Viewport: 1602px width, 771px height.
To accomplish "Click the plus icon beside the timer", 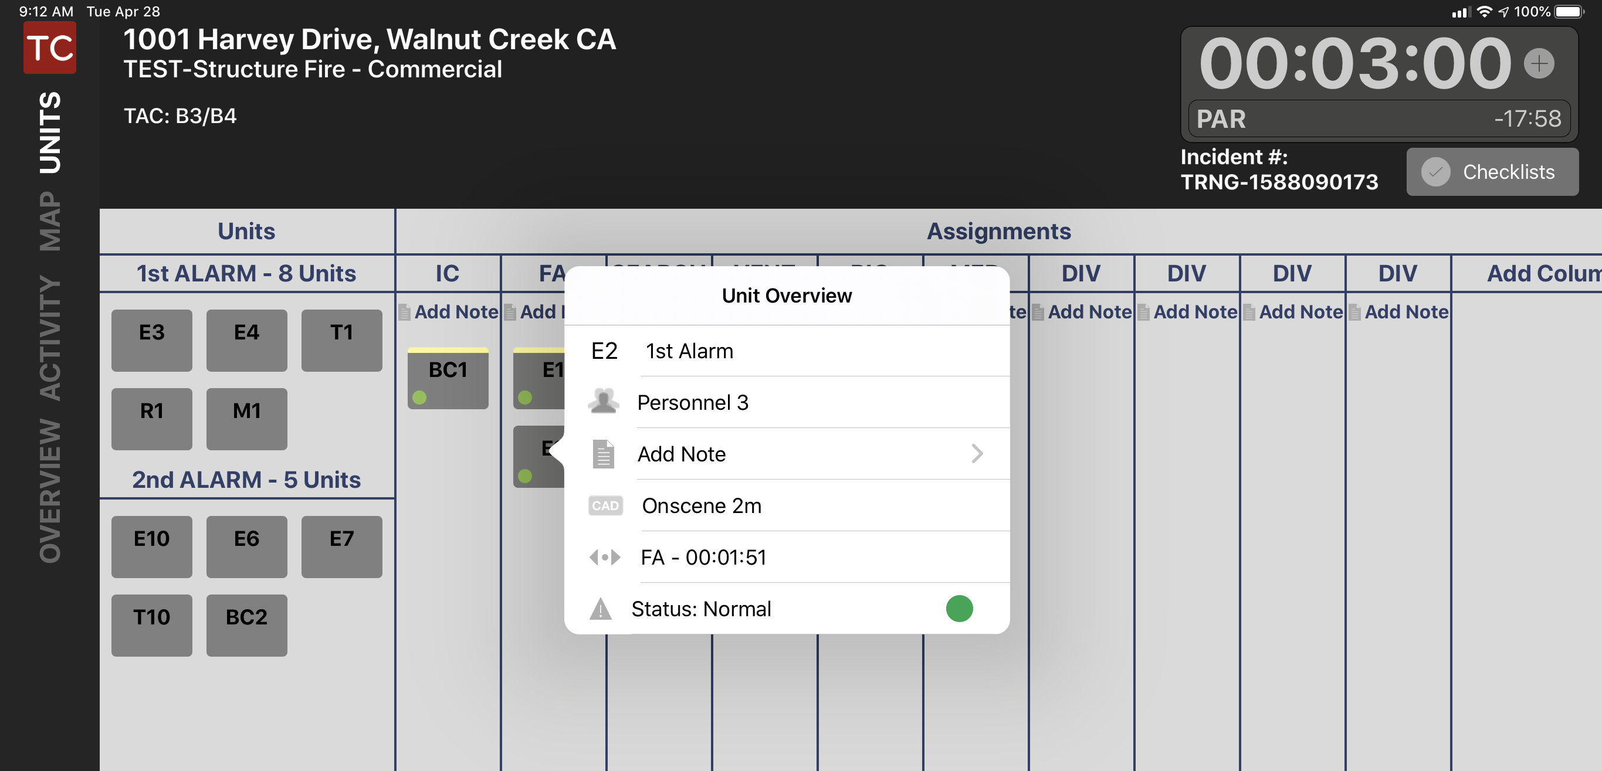I will click(x=1538, y=63).
